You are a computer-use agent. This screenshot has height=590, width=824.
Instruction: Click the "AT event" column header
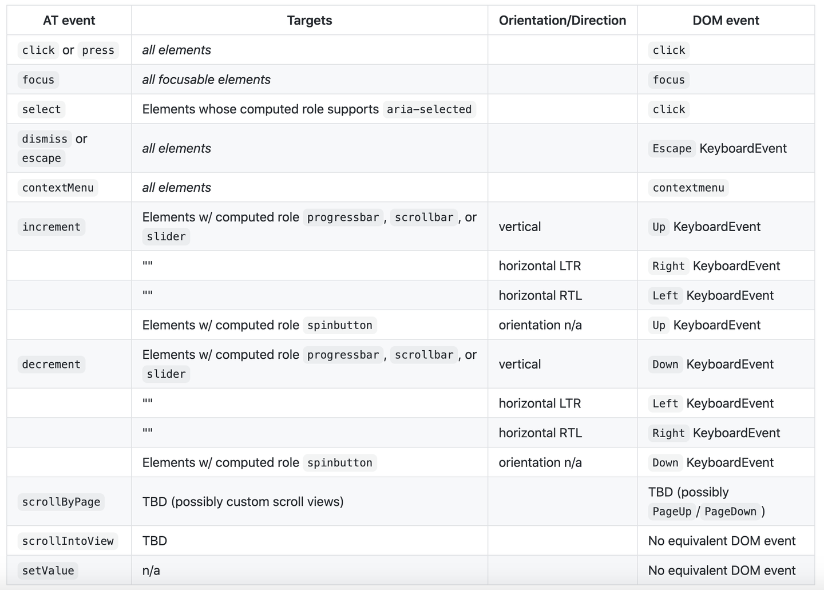69,21
